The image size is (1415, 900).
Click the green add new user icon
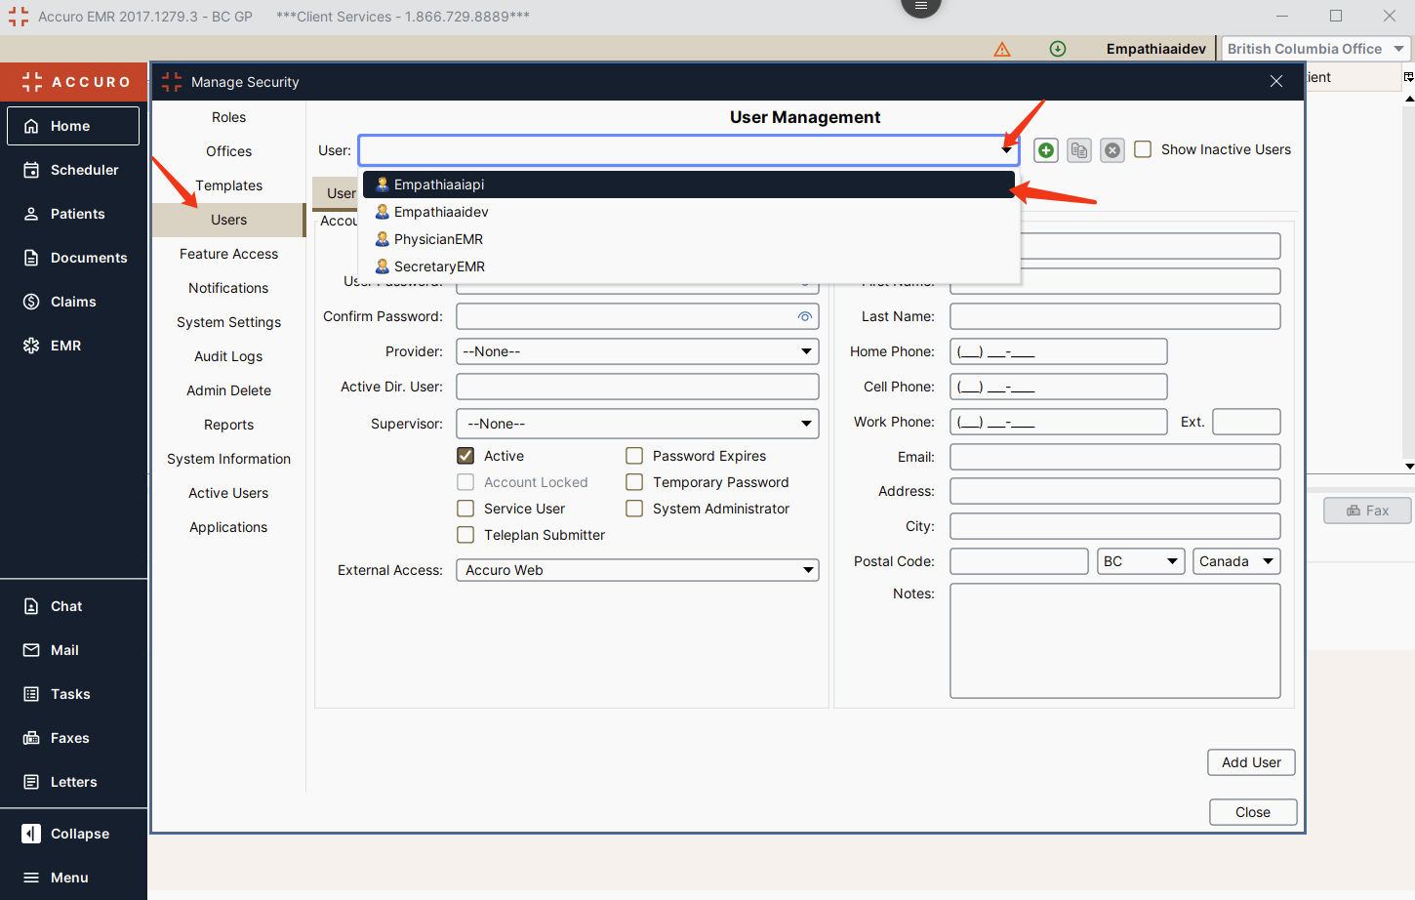pyautogui.click(x=1046, y=150)
